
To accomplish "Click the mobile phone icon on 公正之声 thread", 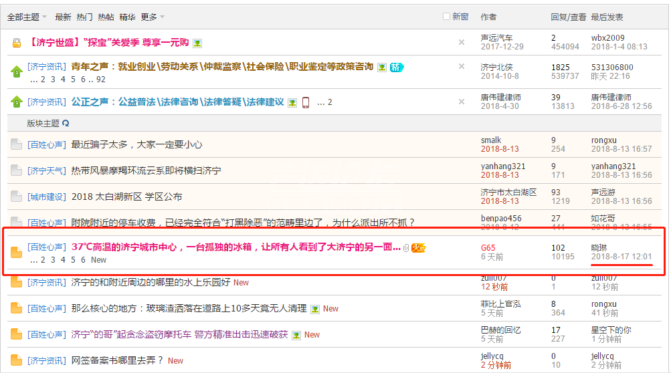I will pyautogui.click(x=306, y=102).
